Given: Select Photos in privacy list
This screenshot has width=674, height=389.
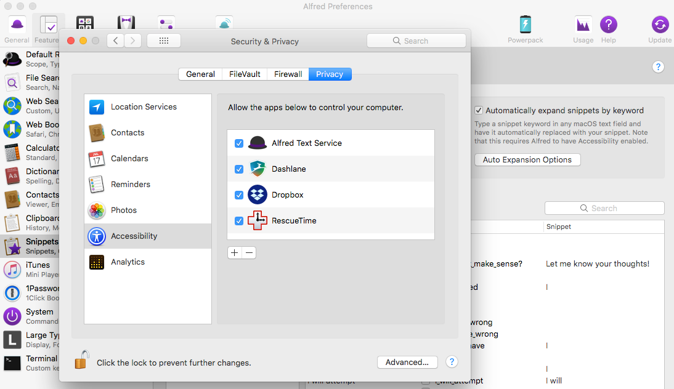Looking at the screenshot, I should coord(147,210).
